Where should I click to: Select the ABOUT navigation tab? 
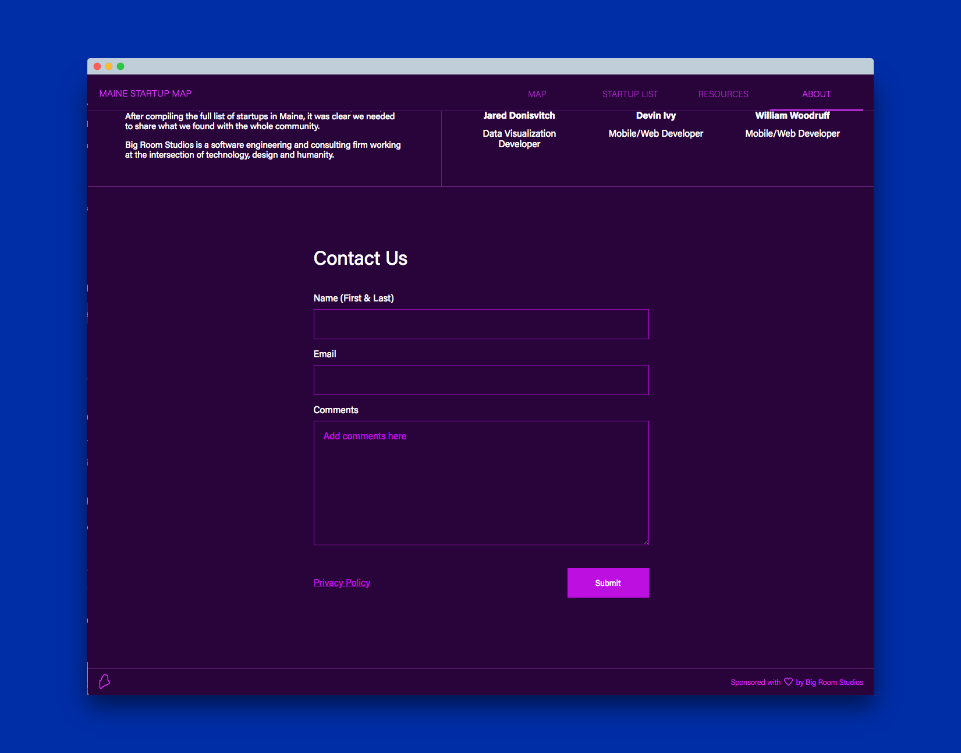coord(816,94)
